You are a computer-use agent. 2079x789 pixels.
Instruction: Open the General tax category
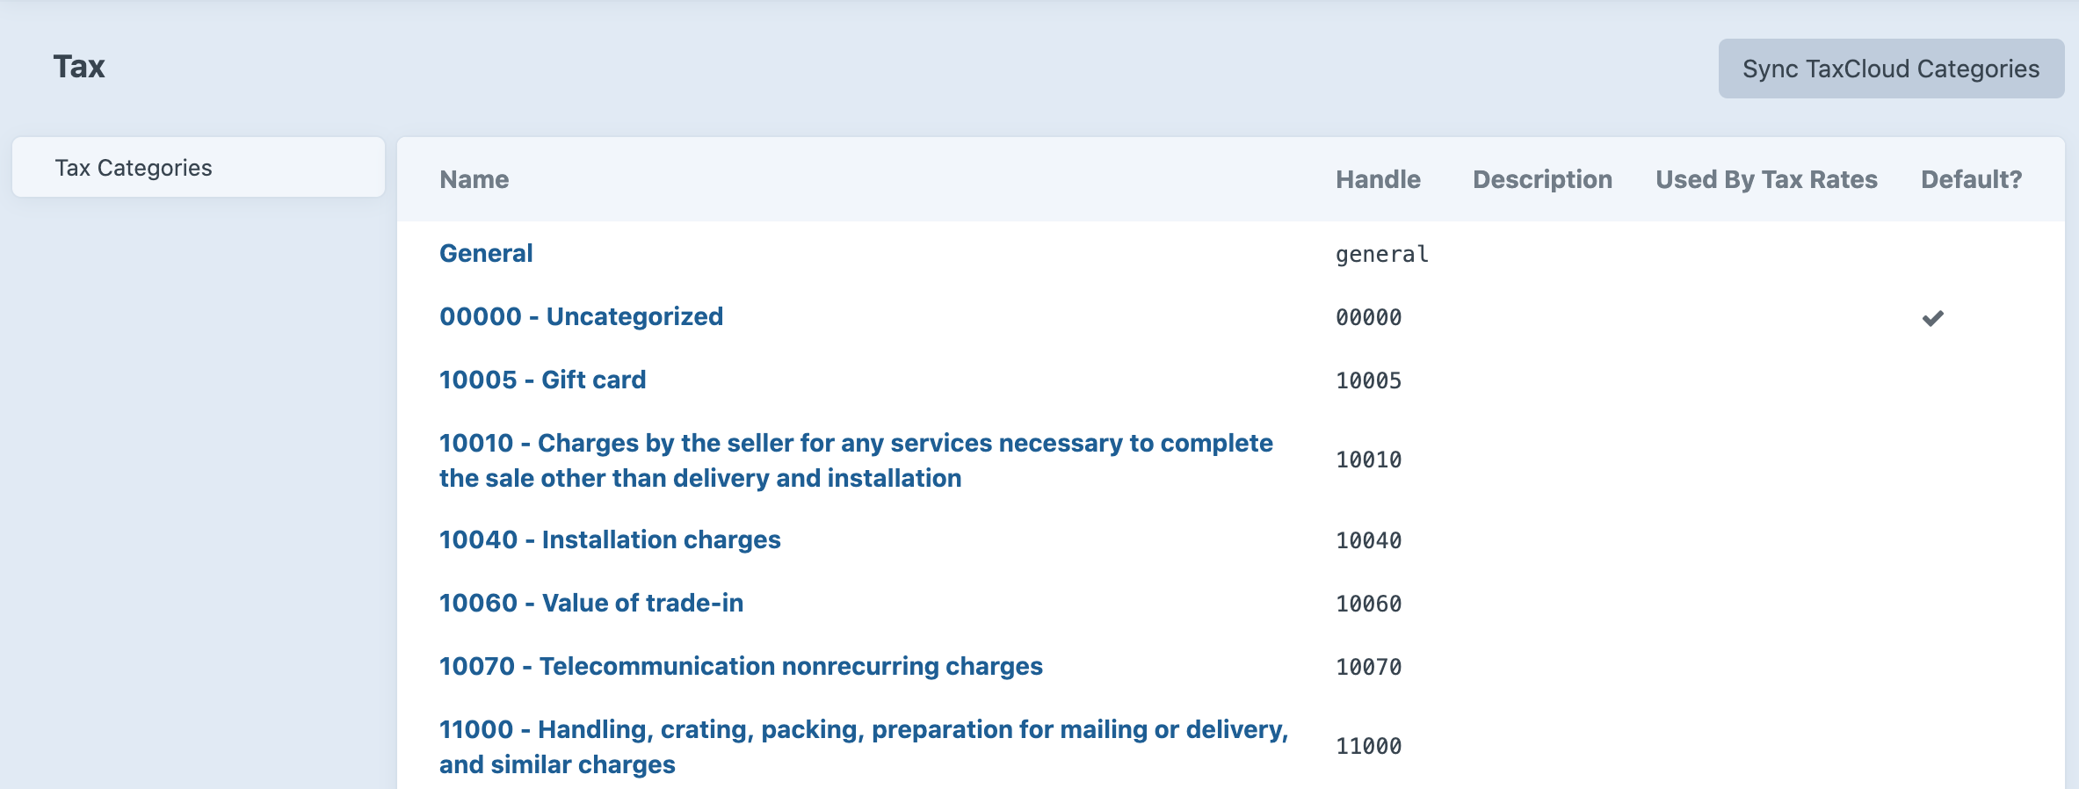pos(486,253)
